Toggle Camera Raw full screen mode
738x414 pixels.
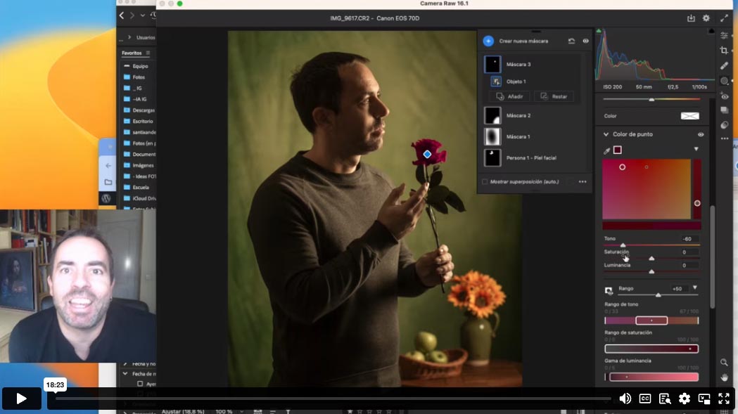pos(724,18)
